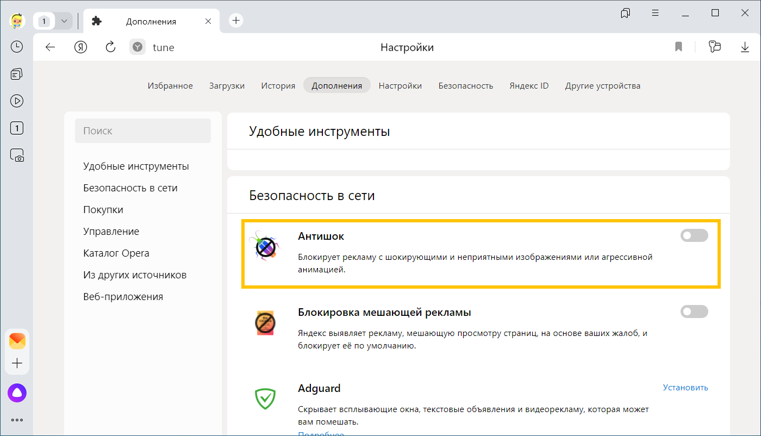Viewport: 761px width, 436px height.
Task: Click the Безопасность в сети section heading
Action: tap(312, 195)
